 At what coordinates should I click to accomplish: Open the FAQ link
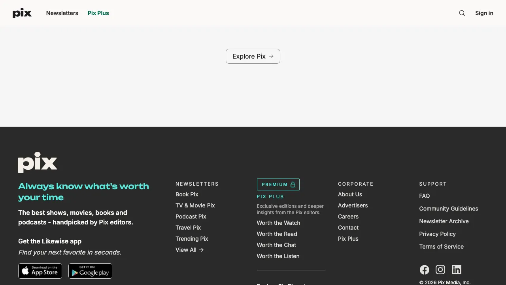(x=425, y=196)
